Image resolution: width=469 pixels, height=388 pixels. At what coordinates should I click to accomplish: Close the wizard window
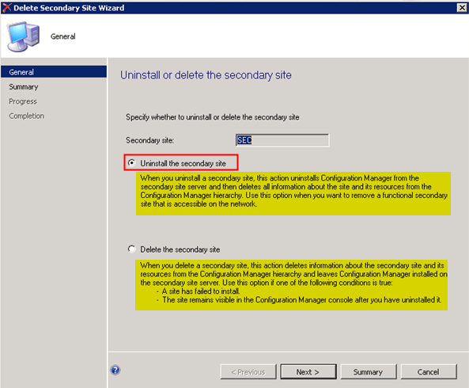point(462,7)
